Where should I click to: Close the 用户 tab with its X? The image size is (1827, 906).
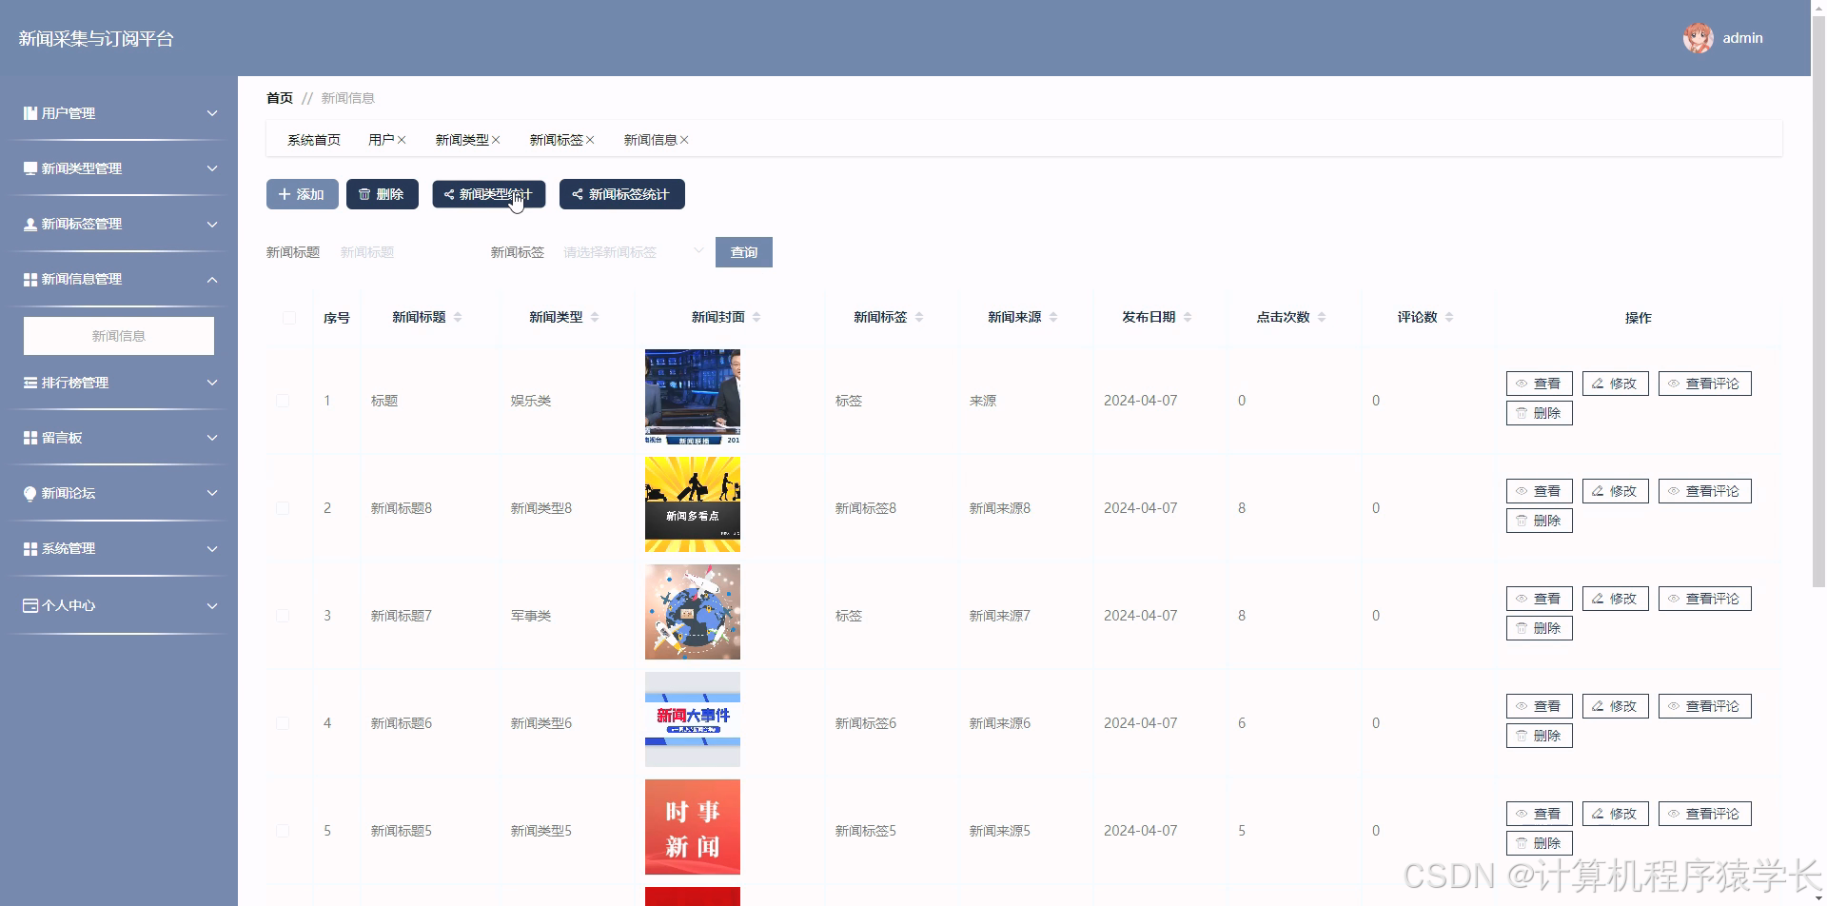402,140
